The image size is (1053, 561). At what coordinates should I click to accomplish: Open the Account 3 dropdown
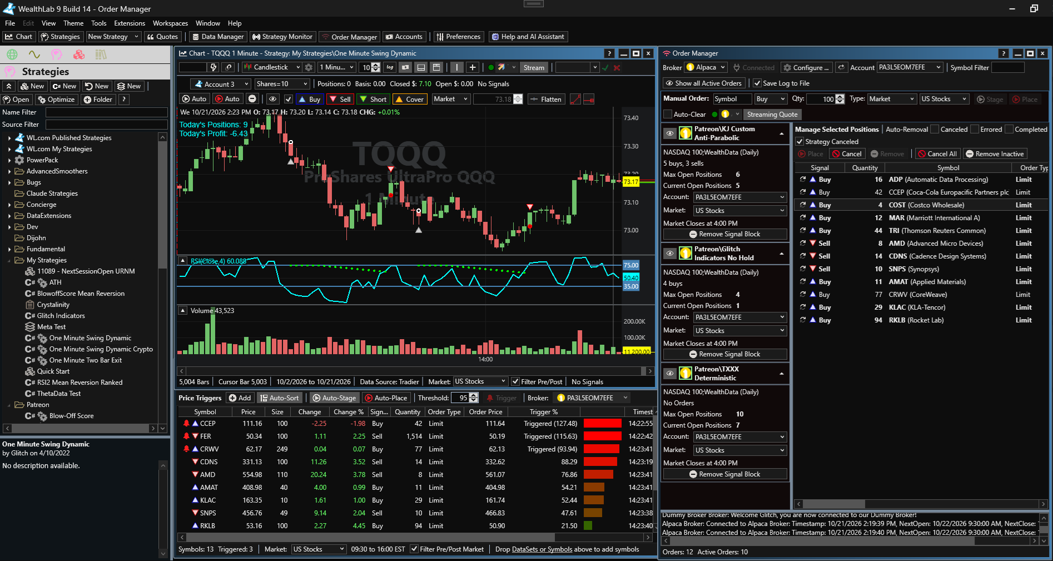tap(221, 84)
